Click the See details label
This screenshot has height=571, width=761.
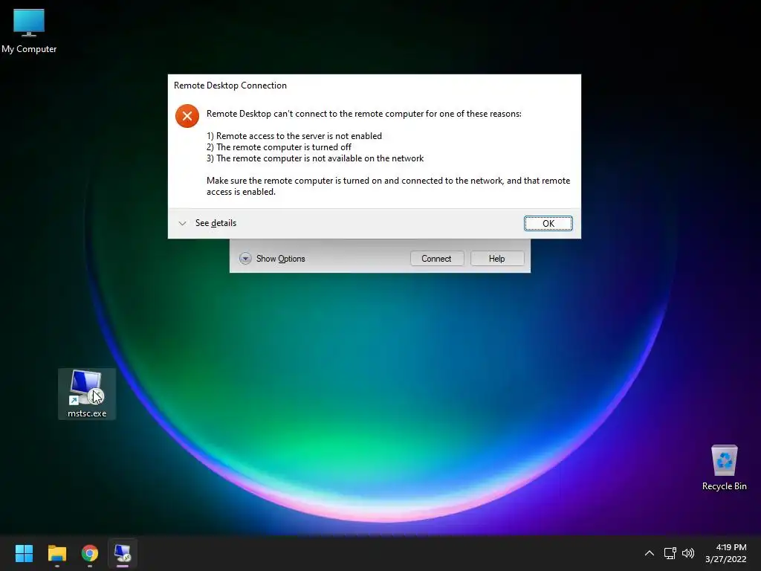click(x=216, y=223)
